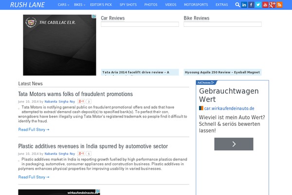
Task: Click the AdChoices badge on sidebar ad
Action: 206,82
